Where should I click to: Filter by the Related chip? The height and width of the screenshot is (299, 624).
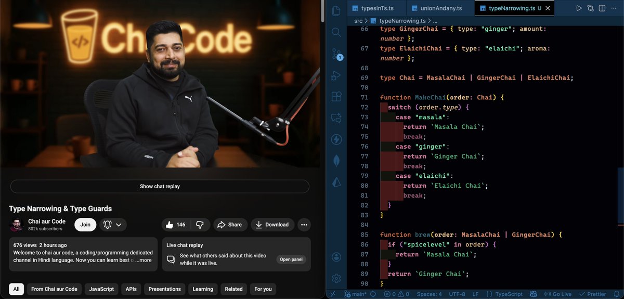point(233,289)
